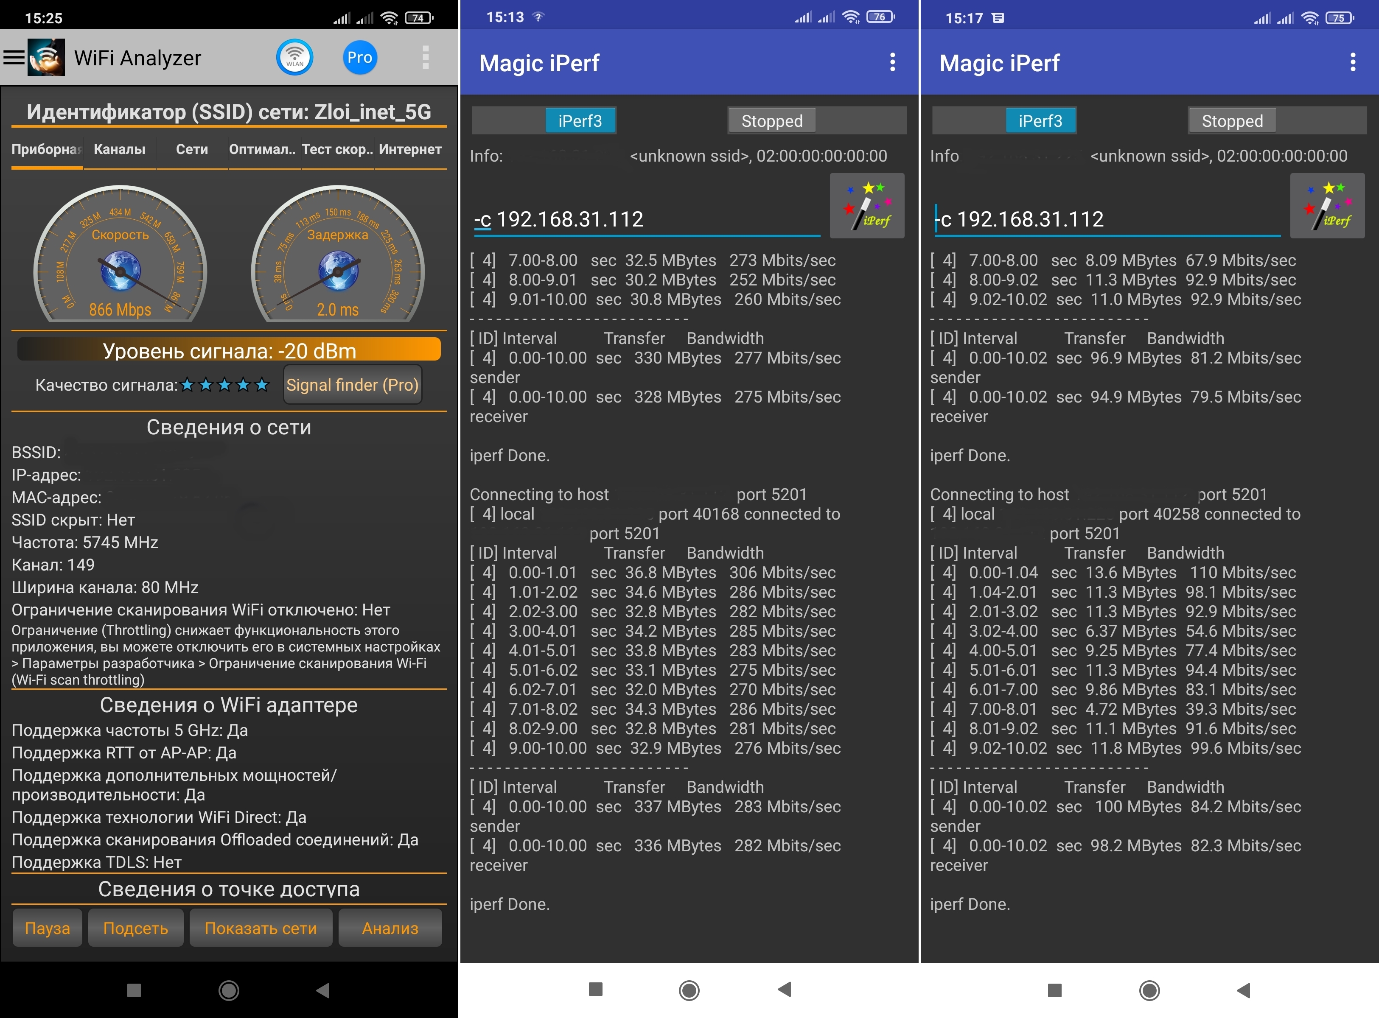Tap the WLAN round icon
Viewport: 1379px width, 1018px height.
tap(294, 58)
